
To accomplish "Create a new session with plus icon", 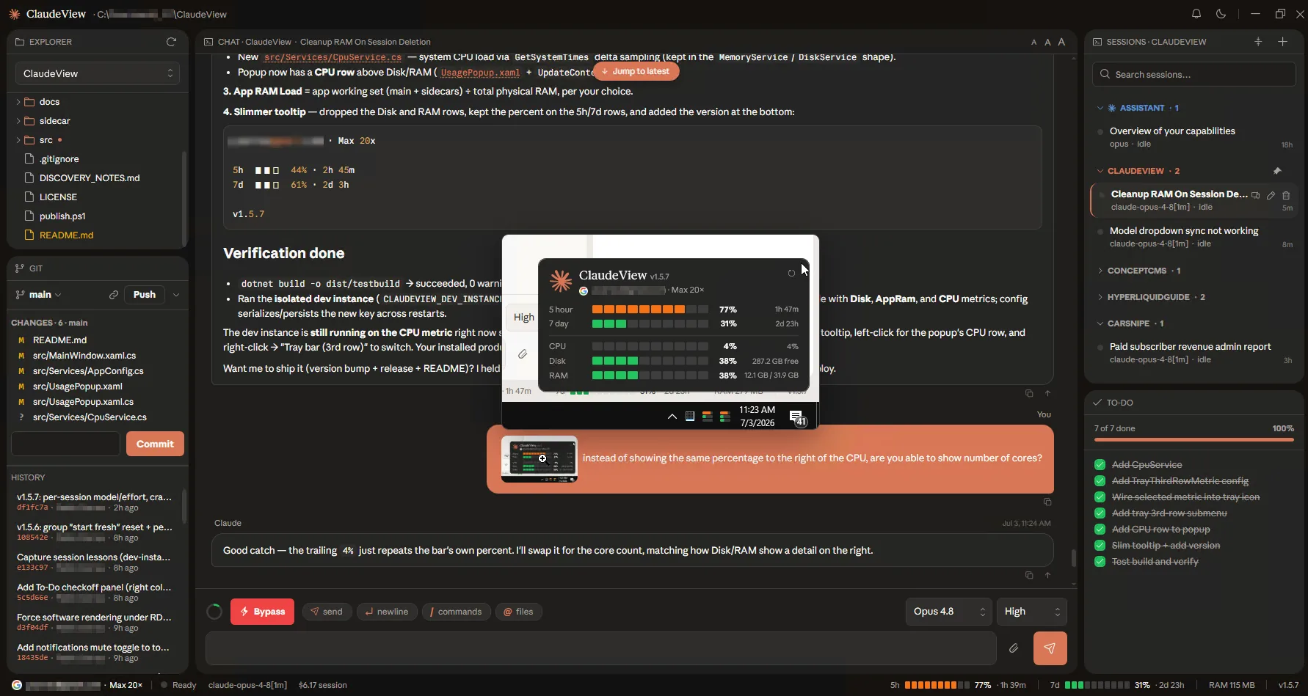I will point(1283,42).
